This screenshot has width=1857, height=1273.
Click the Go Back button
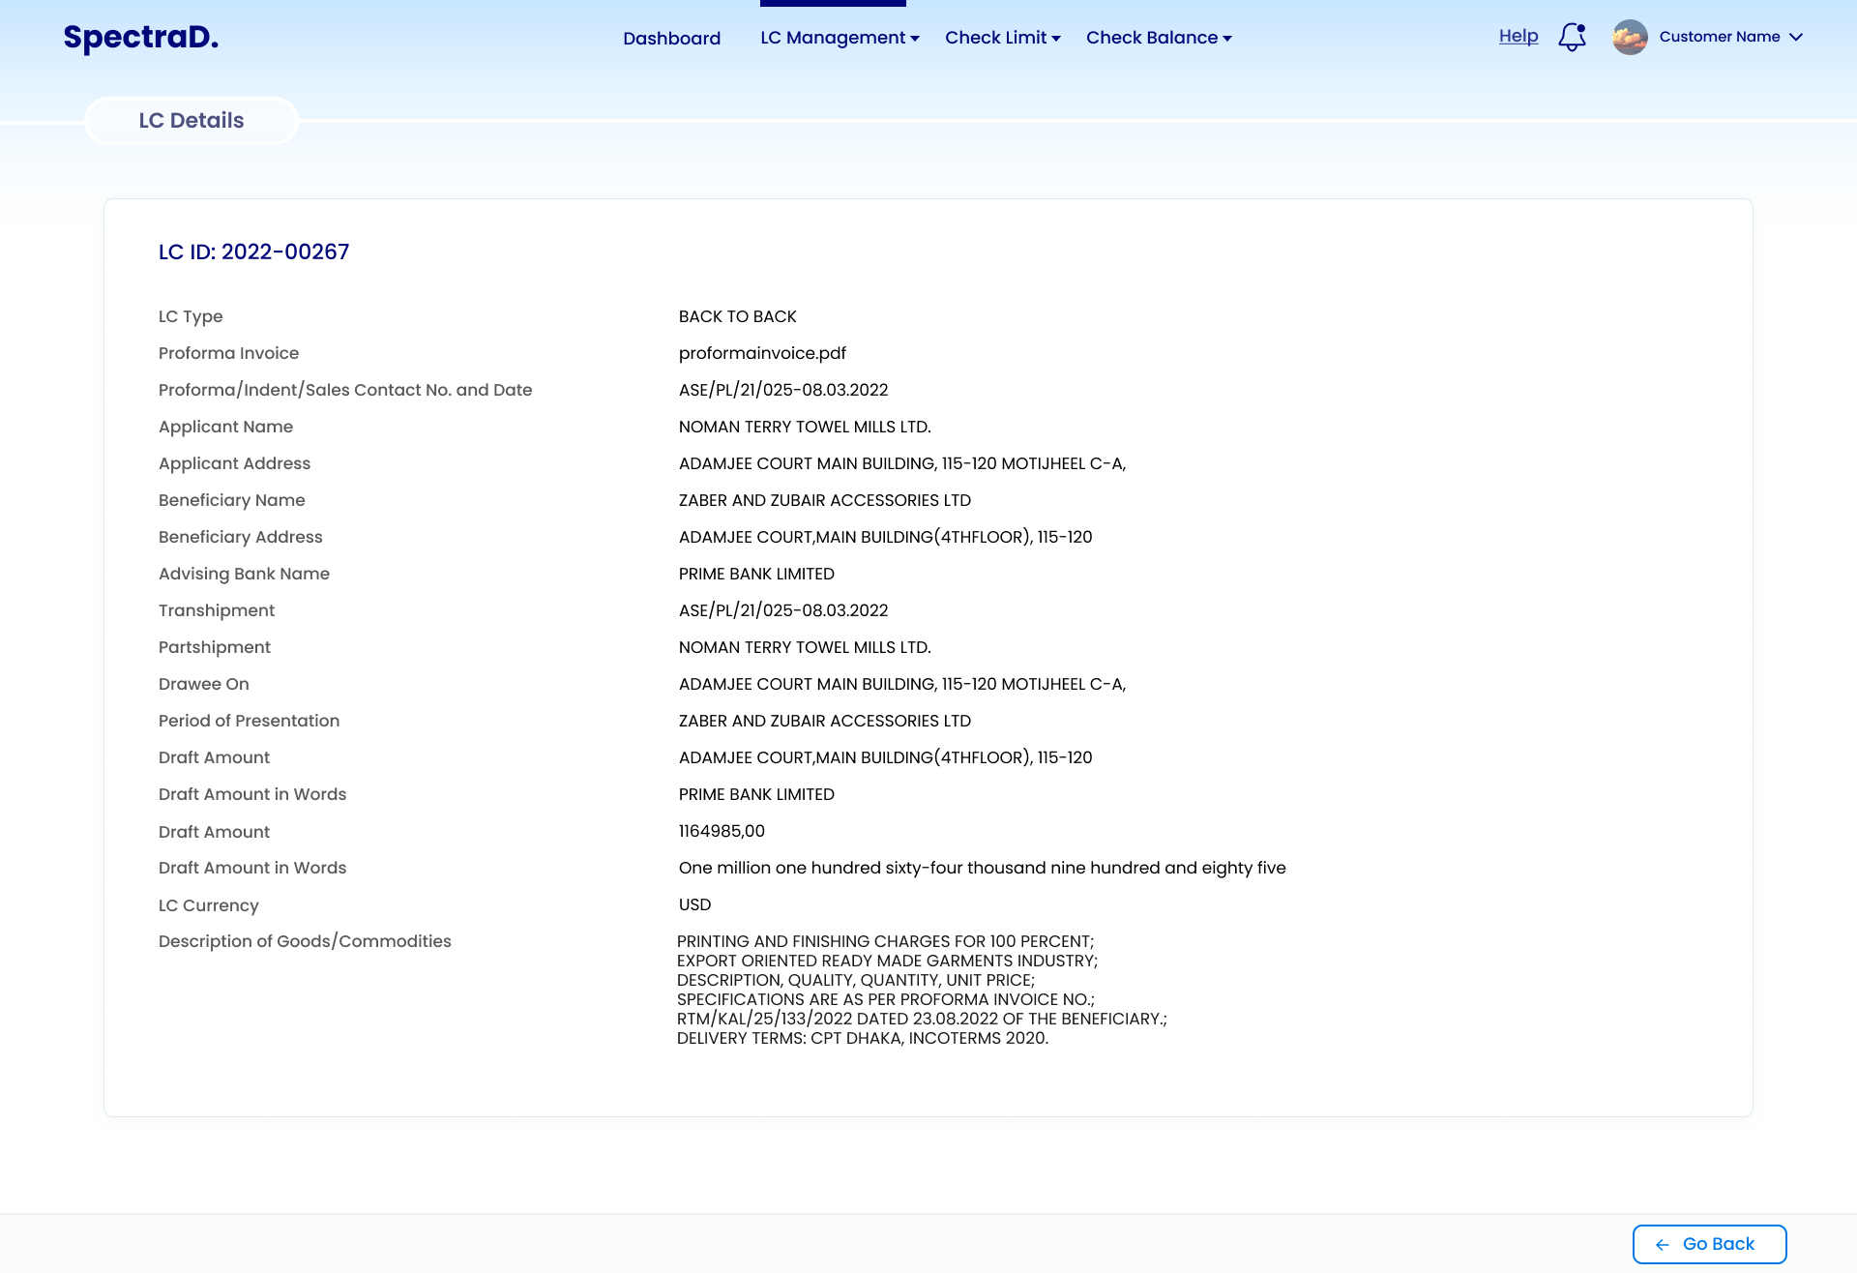tap(1709, 1244)
